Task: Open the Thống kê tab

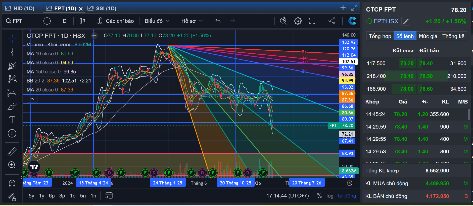Action: coord(453,36)
